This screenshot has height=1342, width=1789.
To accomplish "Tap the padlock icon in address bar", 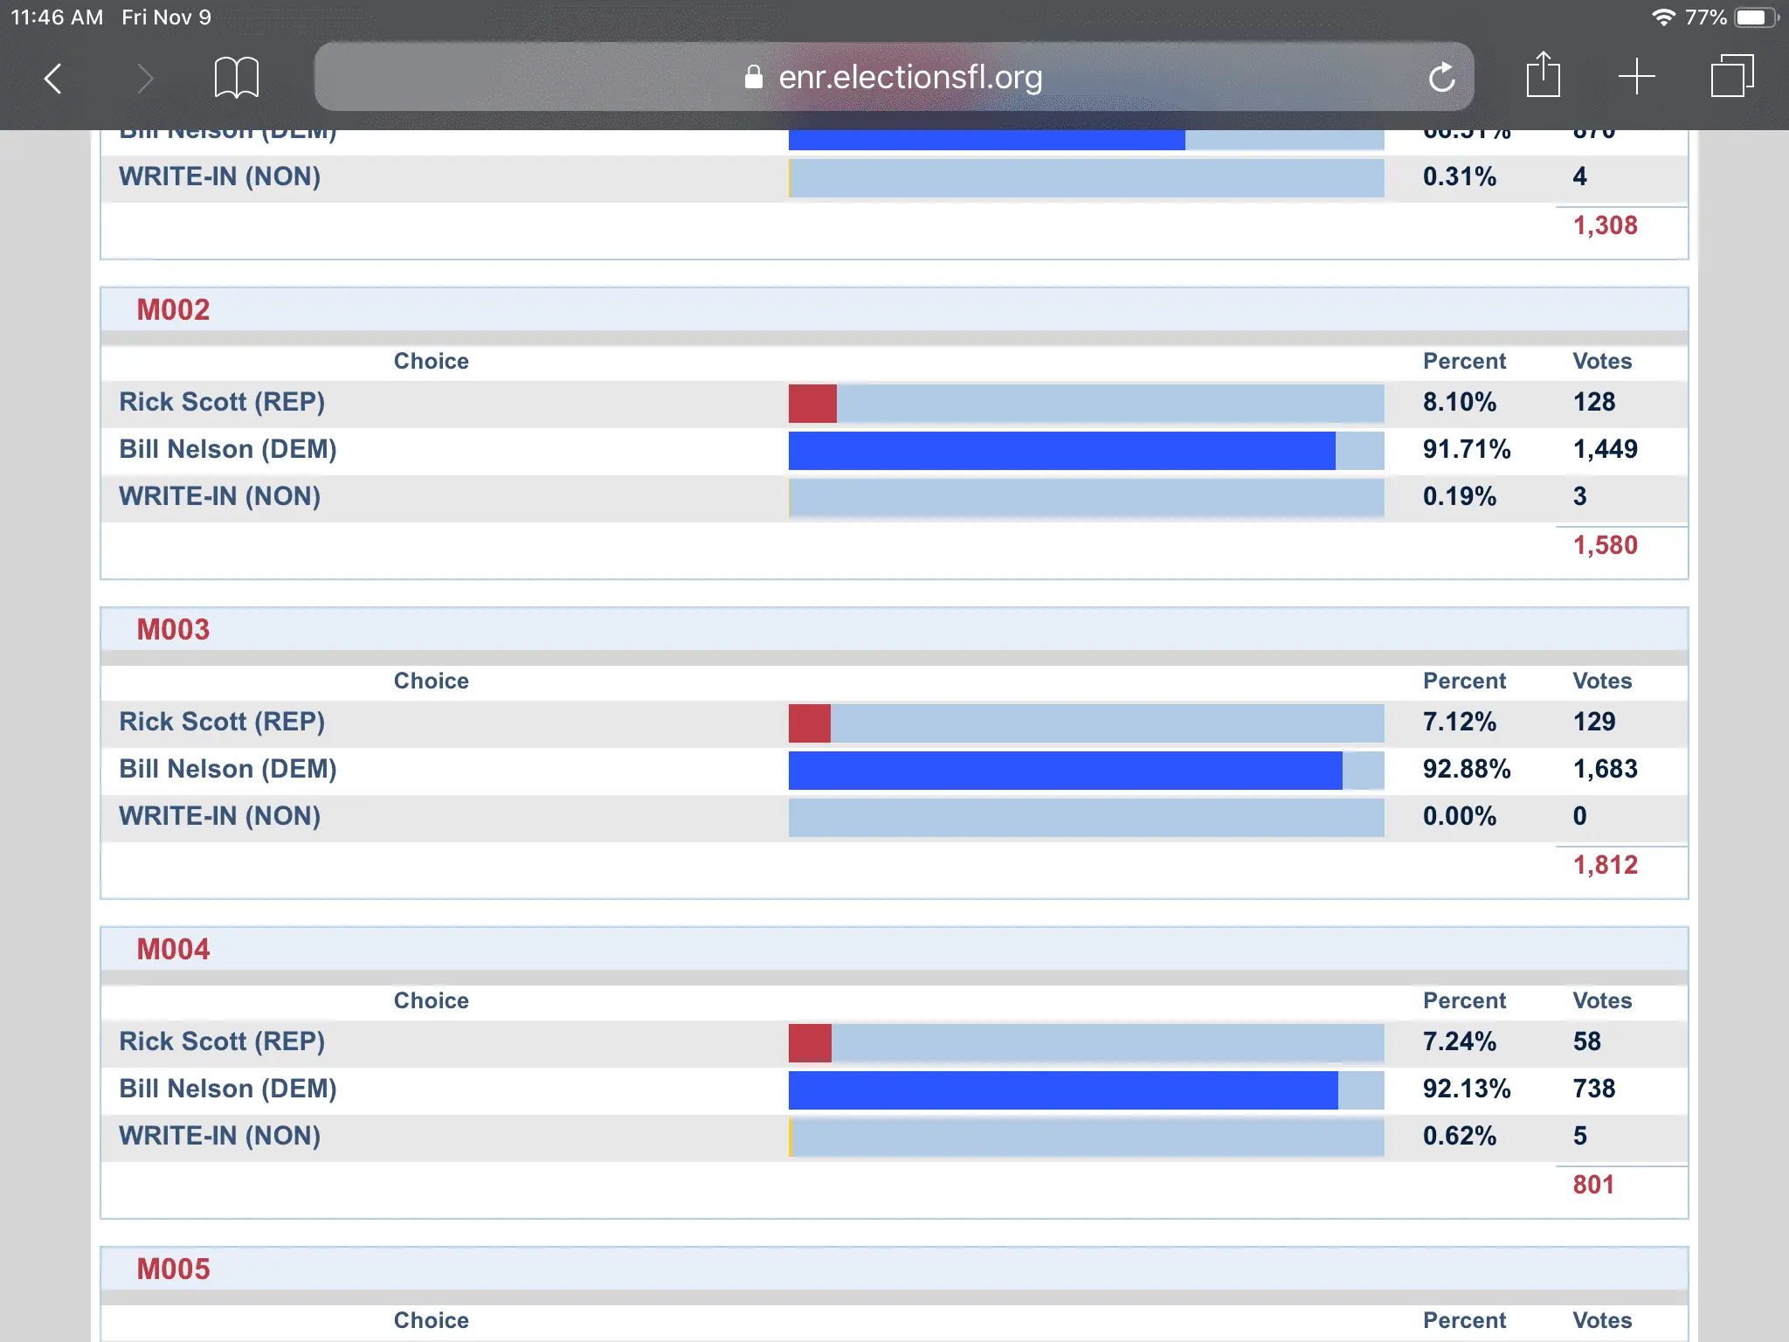I will point(753,78).
